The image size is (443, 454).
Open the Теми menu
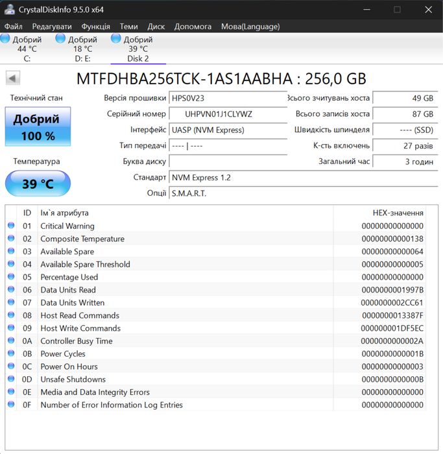point(129,27)
